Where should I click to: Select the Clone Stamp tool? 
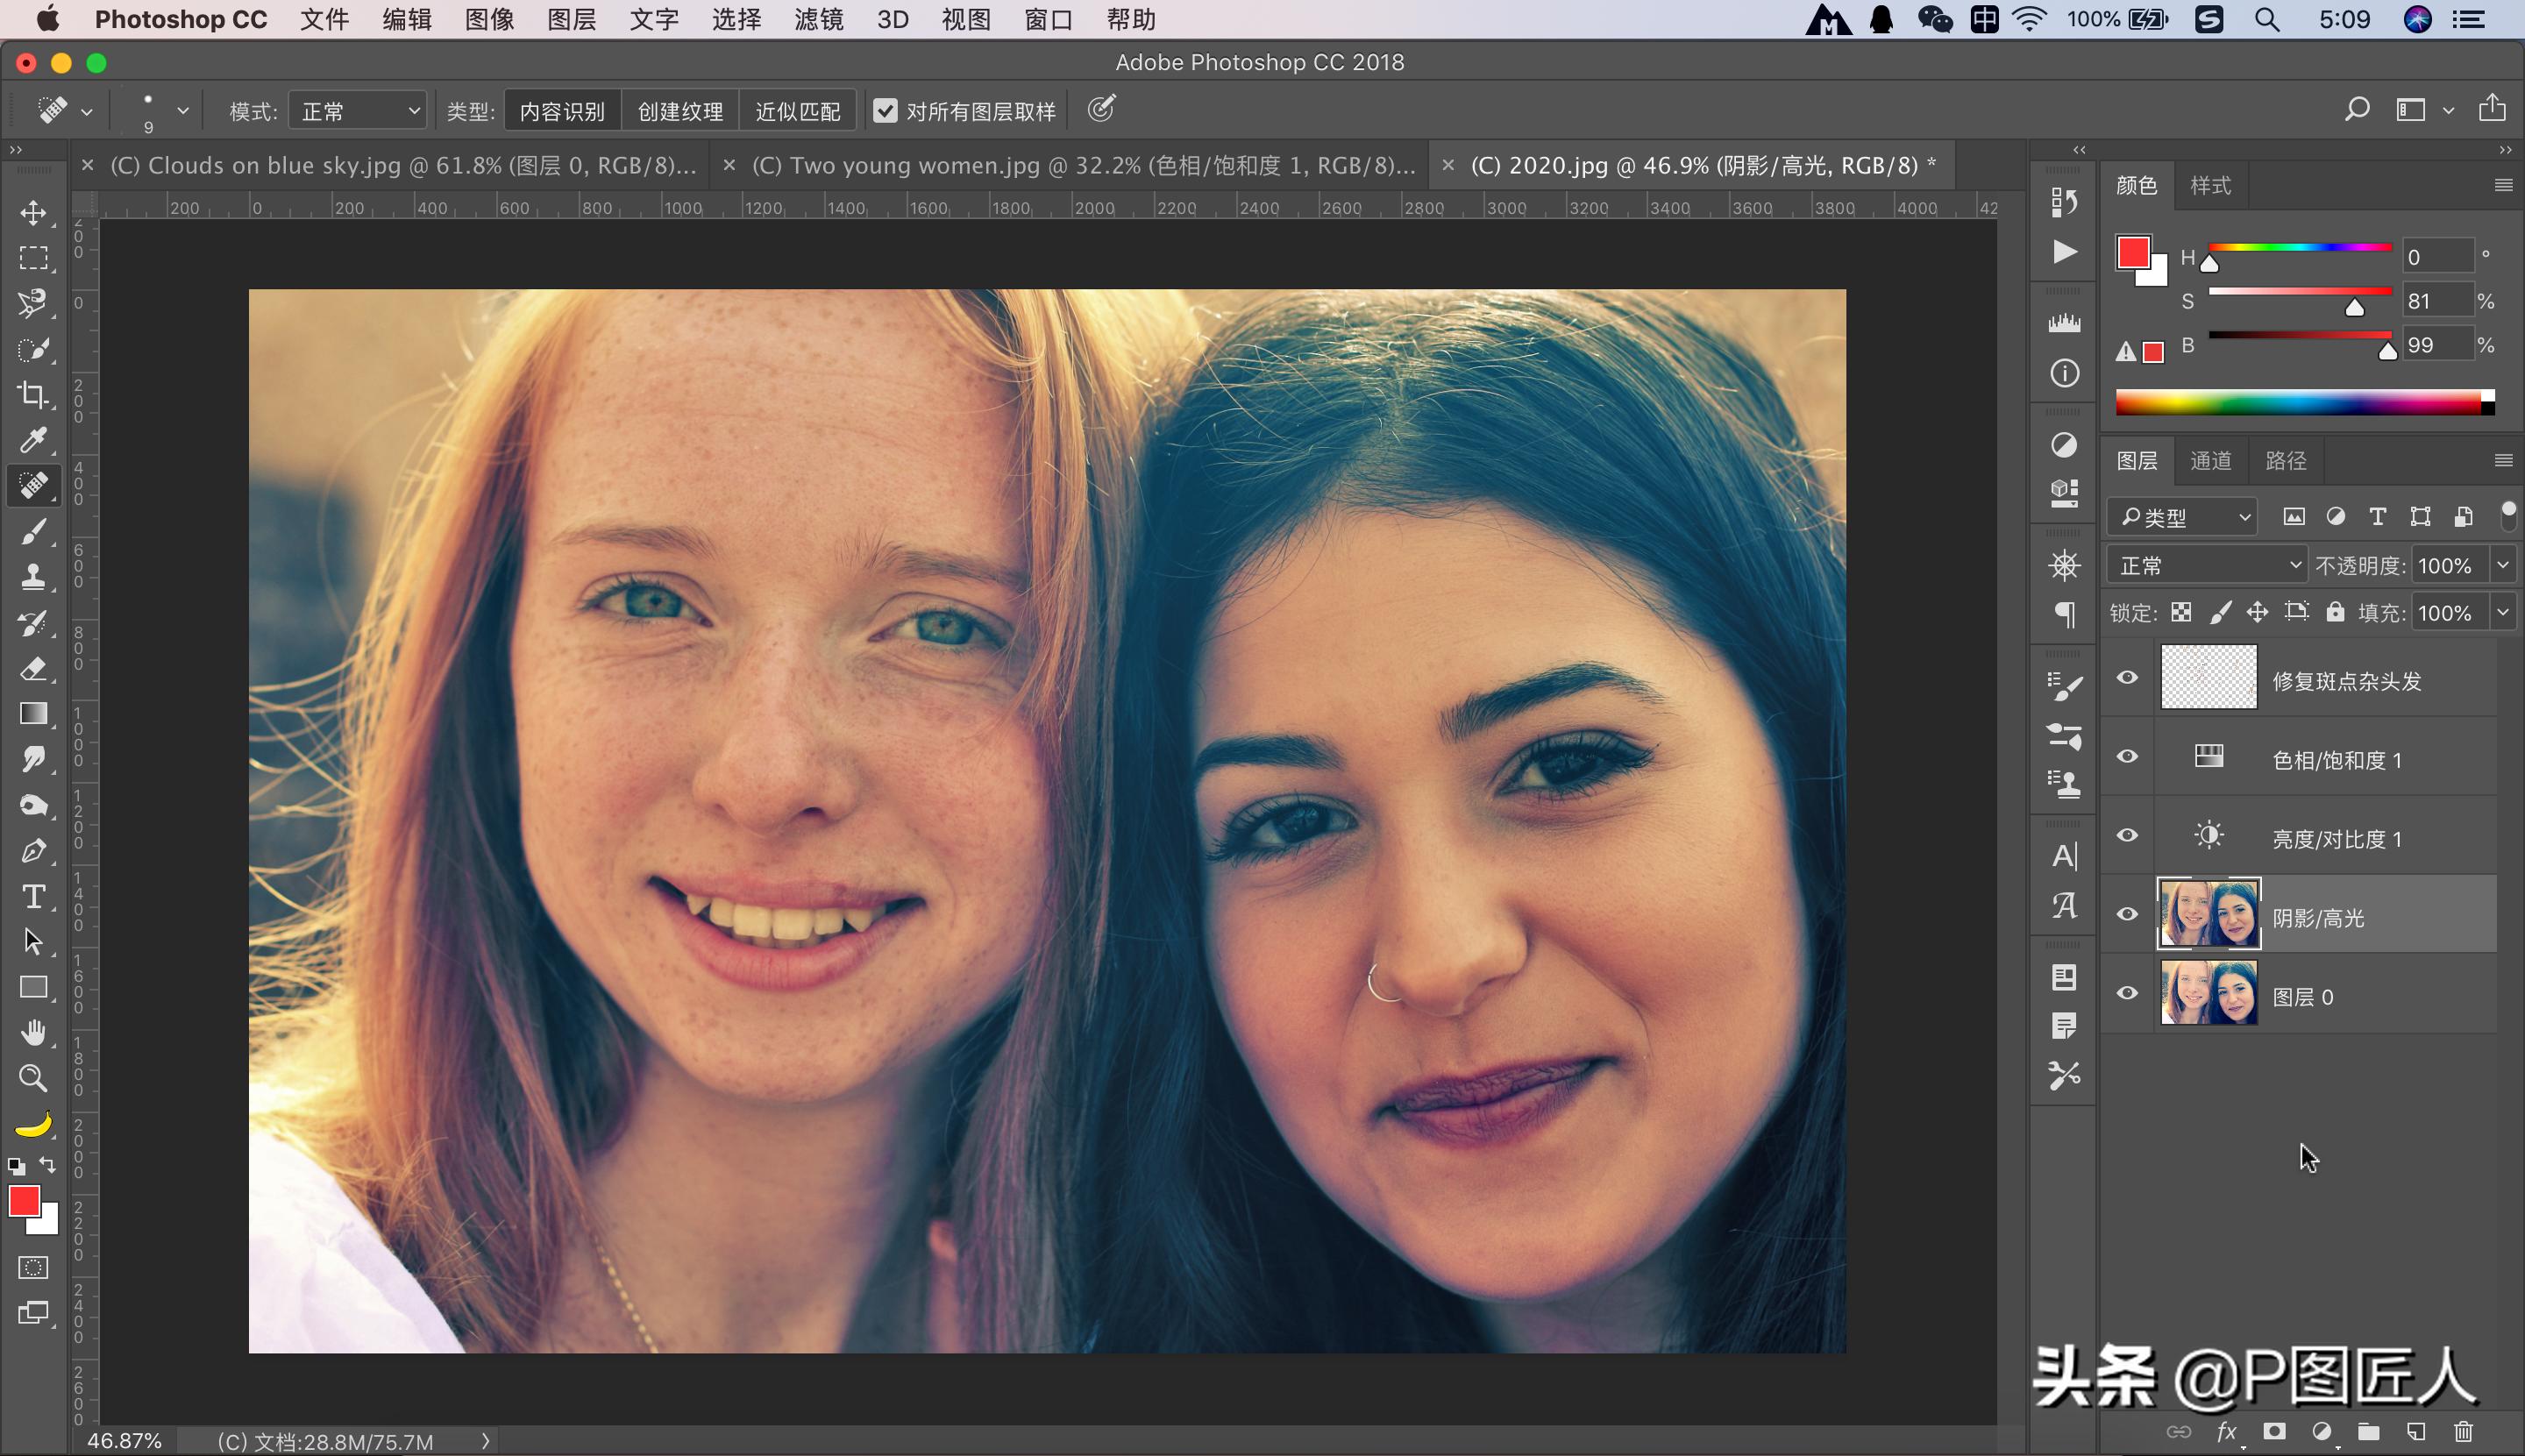33,577
